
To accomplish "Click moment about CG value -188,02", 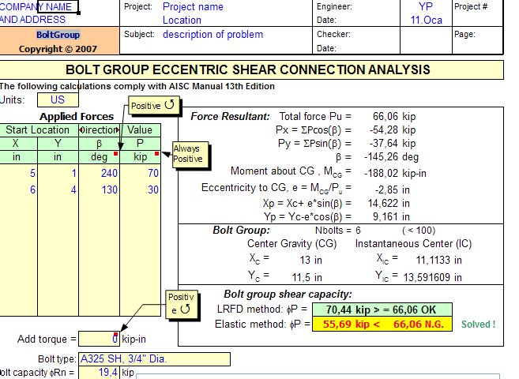I will point(381,174).
